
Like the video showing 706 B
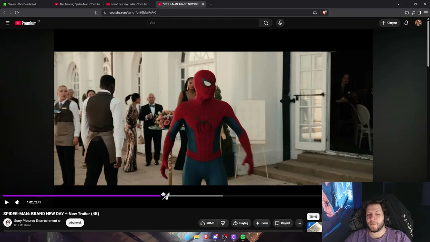(207, 223)
